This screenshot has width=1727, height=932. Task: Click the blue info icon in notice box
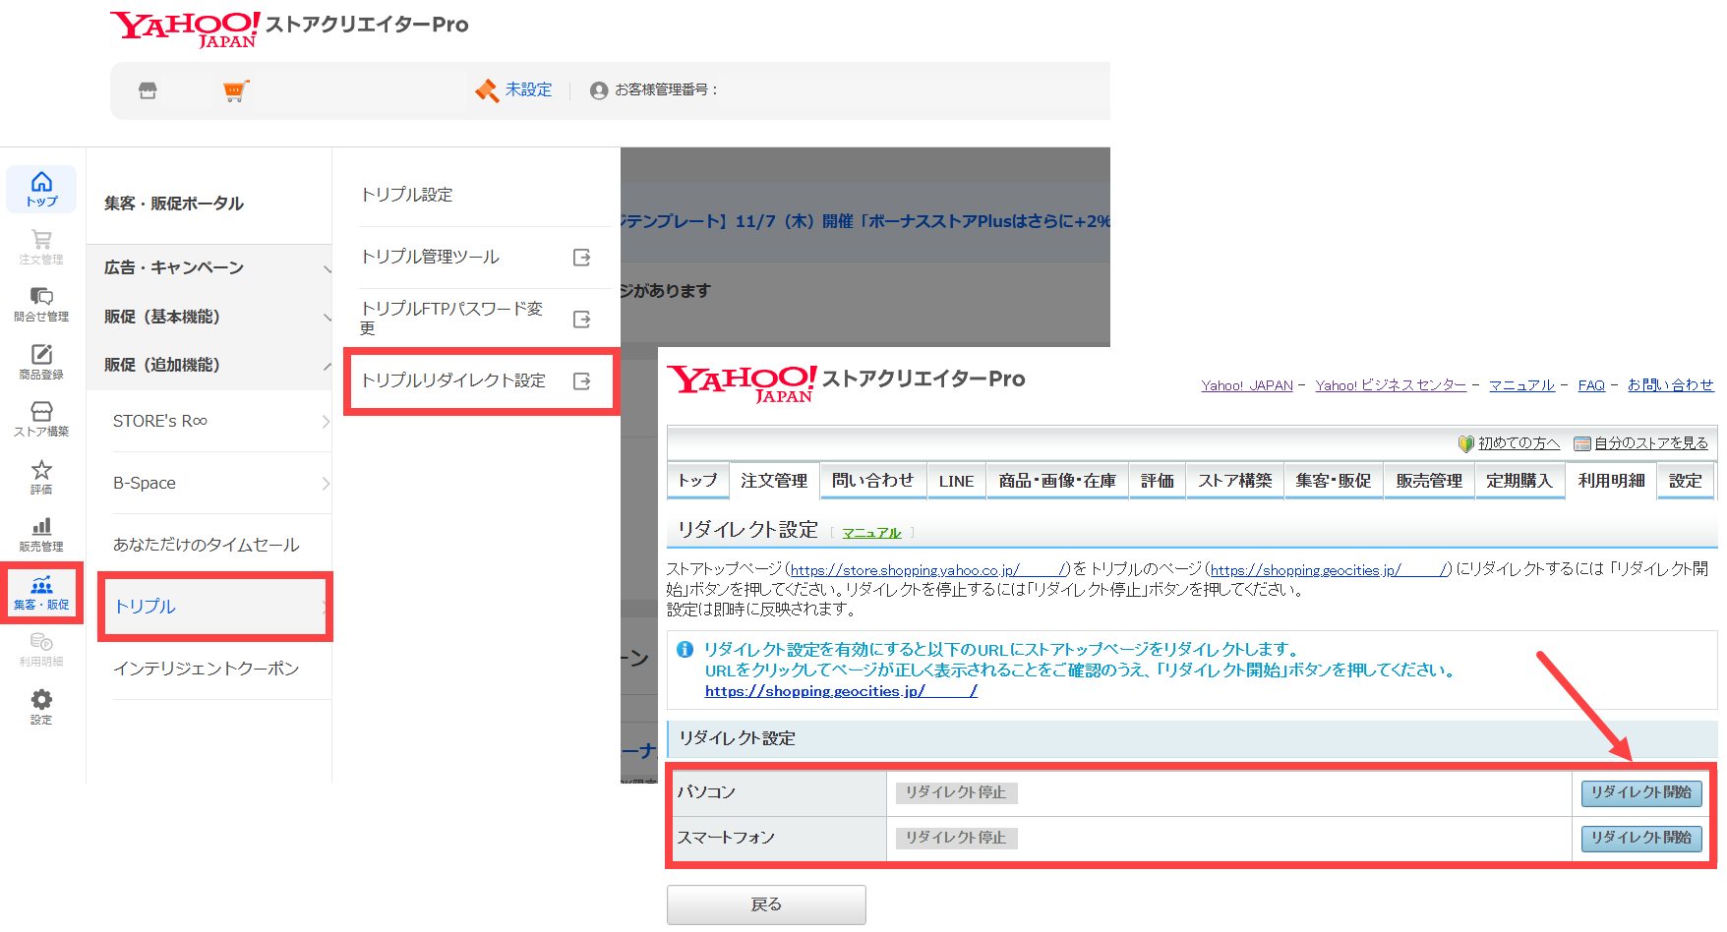pos(685,649)
